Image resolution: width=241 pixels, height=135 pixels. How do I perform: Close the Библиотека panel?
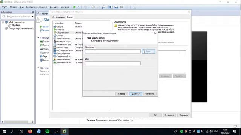tap(33, 12)
